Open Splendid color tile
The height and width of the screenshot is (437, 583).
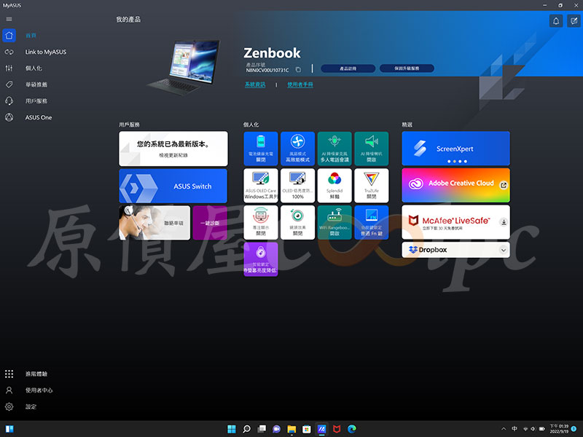pyautogui.click(x=334, y=186)
